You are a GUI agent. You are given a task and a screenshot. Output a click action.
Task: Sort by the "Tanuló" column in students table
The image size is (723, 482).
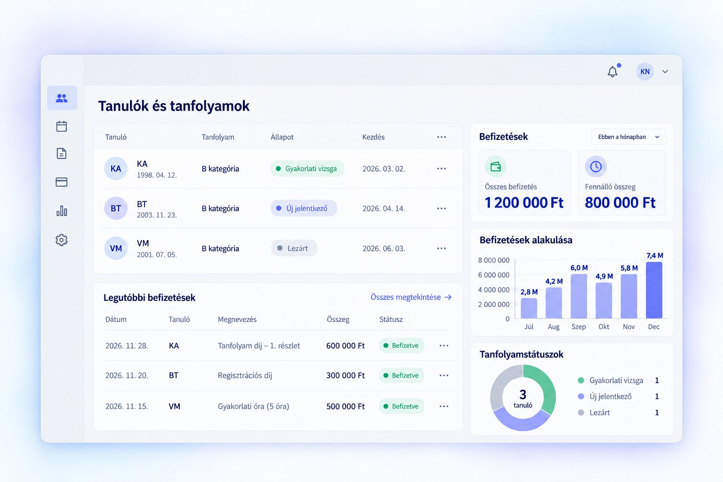[116, 137]
